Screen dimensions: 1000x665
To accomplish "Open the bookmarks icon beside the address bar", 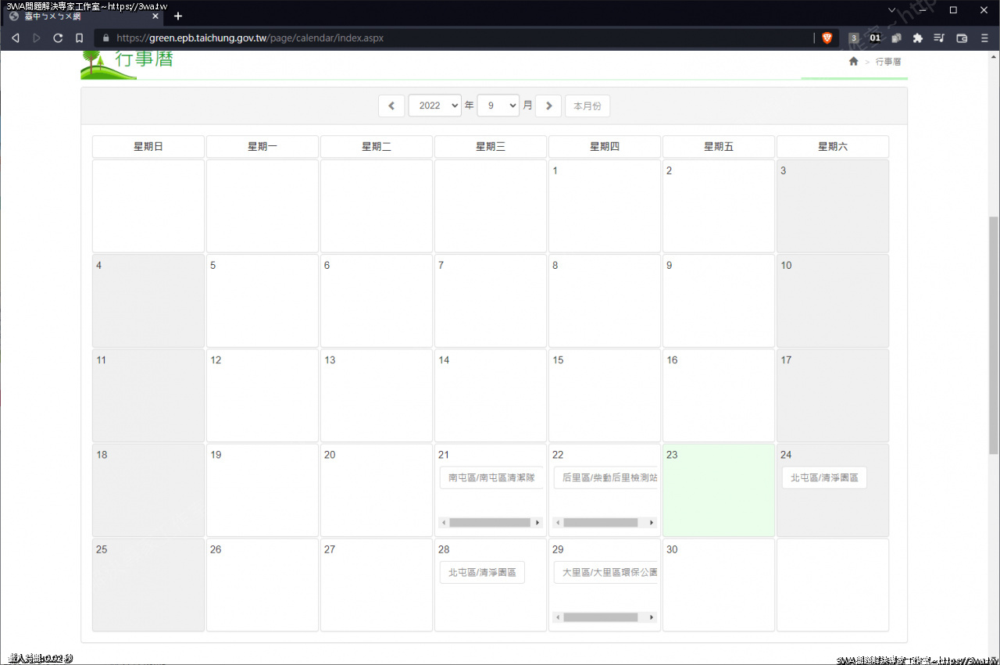I will click(78, 38).
